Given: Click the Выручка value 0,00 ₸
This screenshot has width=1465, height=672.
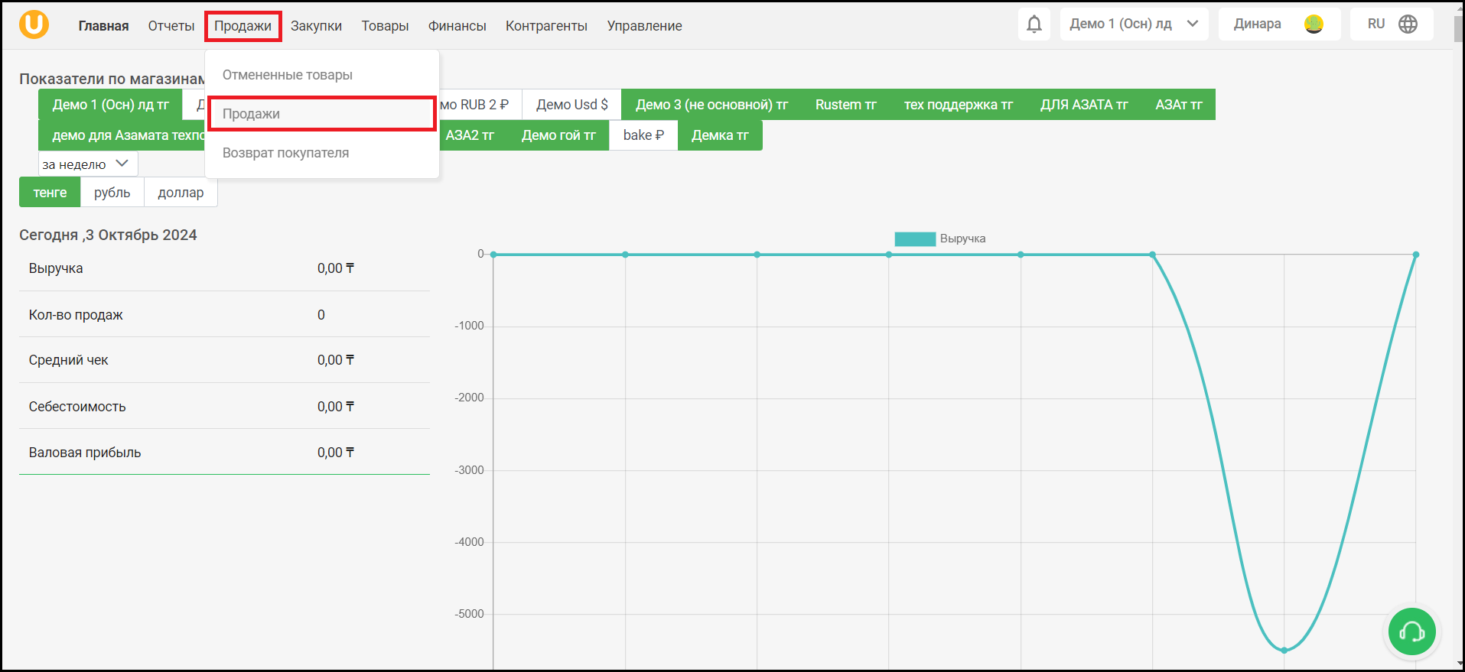Looking at the screenshot, I should pyautogui.click(x=336, y=268).
